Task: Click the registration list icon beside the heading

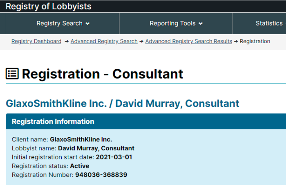Action: point(12,74)
